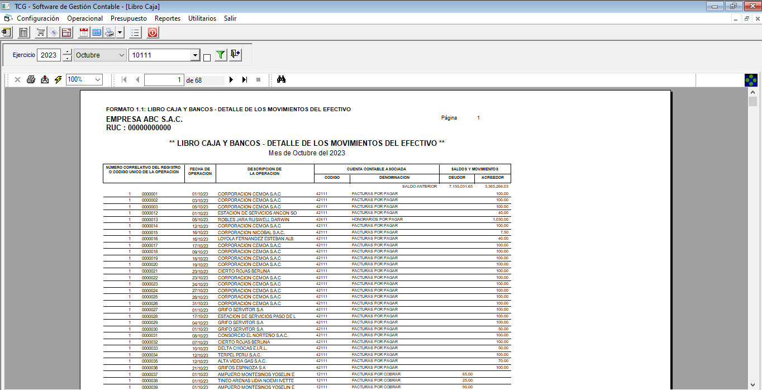Tick the checkbox next to account 10111
The image size is (762, 390).
[x=207, y=58]
